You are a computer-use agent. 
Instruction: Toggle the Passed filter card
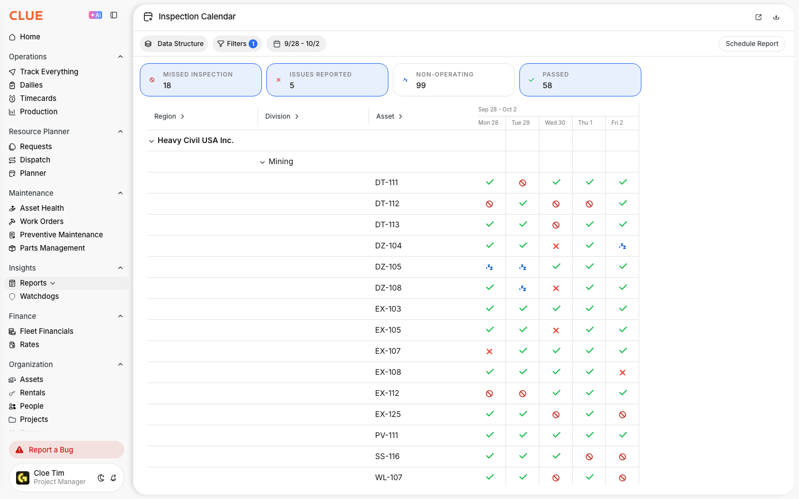580,80
